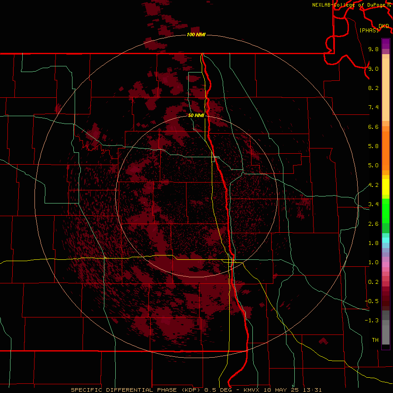Click the 3.4 scale value
393x393 pixels.
point(373,204)
